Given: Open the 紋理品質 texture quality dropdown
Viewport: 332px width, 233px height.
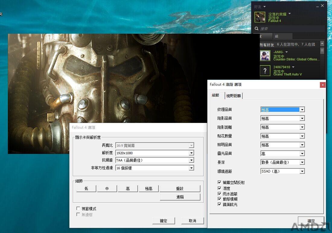Looking at the screenshot, I should point(283,109).
